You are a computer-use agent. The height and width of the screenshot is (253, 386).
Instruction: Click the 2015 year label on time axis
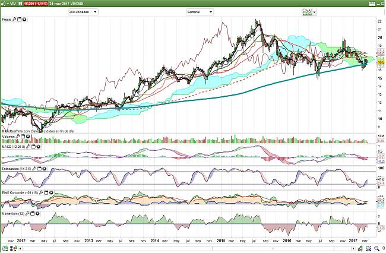(221, 241)
